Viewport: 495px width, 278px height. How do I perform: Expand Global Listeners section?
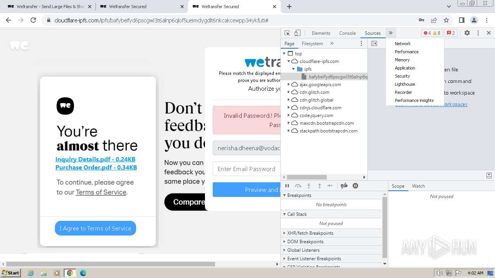click(x=331, y=250)
